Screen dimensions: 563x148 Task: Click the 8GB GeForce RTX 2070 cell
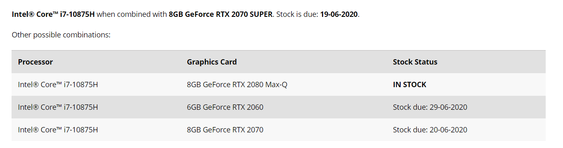coord(225,130)
